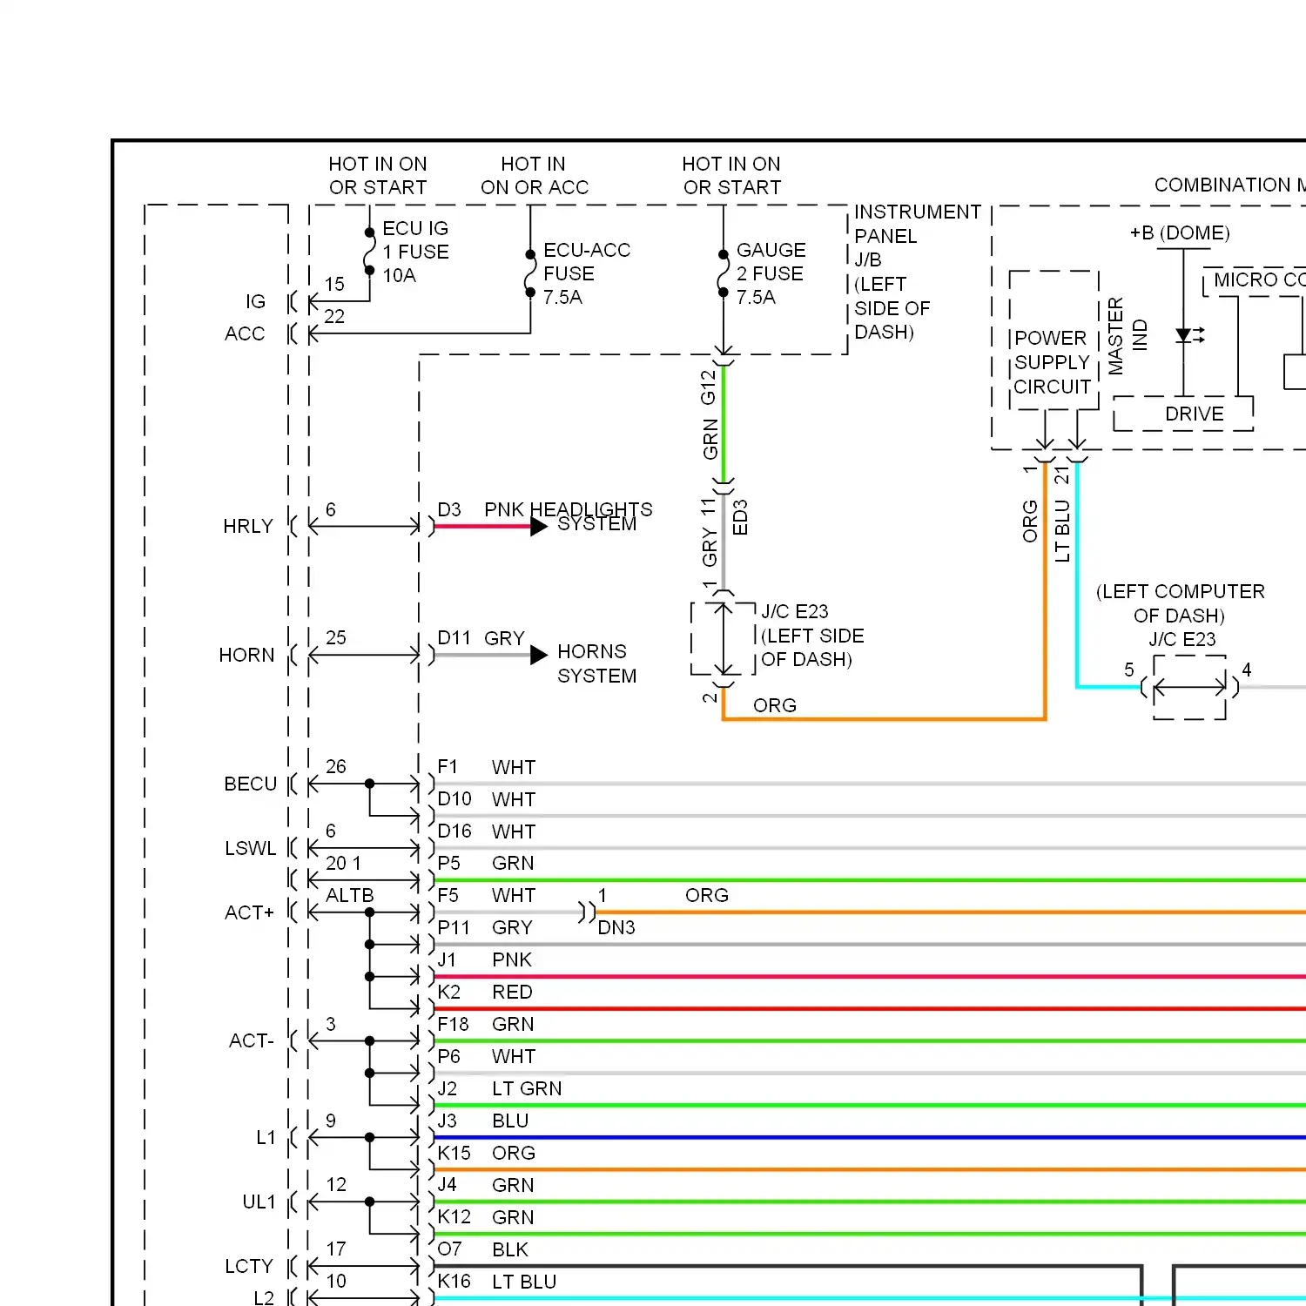Click the vertical LT BLU 21 wire label
This screenshot has width=1306, height=1306.
pos(1062,515)
